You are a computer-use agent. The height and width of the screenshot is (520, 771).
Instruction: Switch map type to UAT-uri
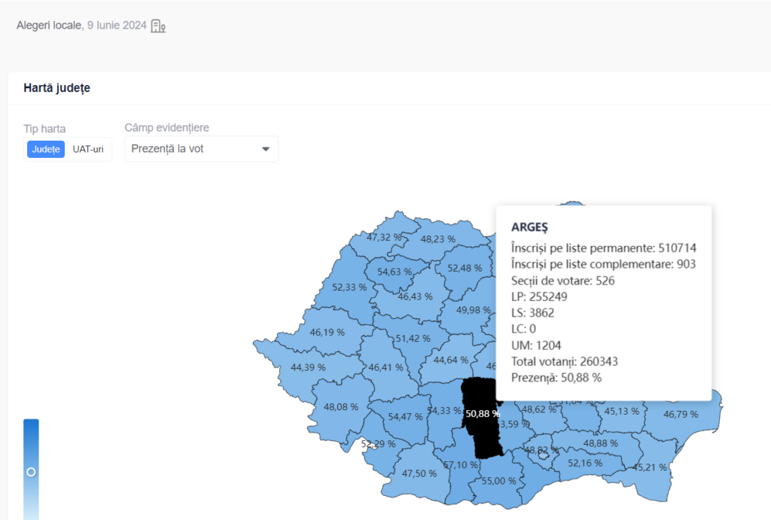pyautogui.click(x=88, y=149)
